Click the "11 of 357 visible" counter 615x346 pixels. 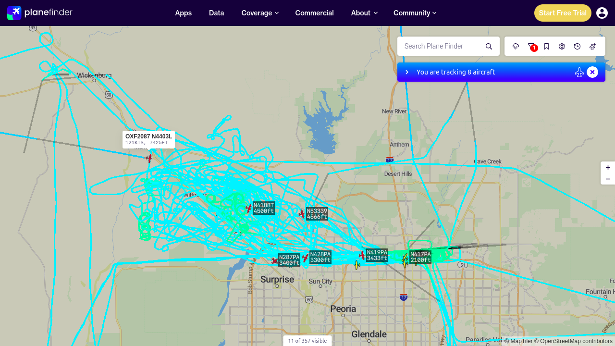click(x=307, y=341)
